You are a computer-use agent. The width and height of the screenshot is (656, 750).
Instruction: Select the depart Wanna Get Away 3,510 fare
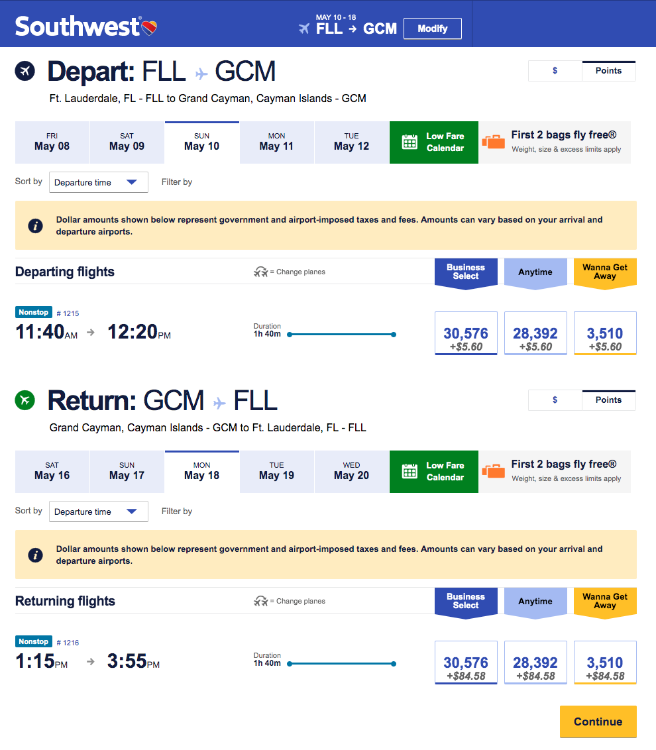pos(605,333)
